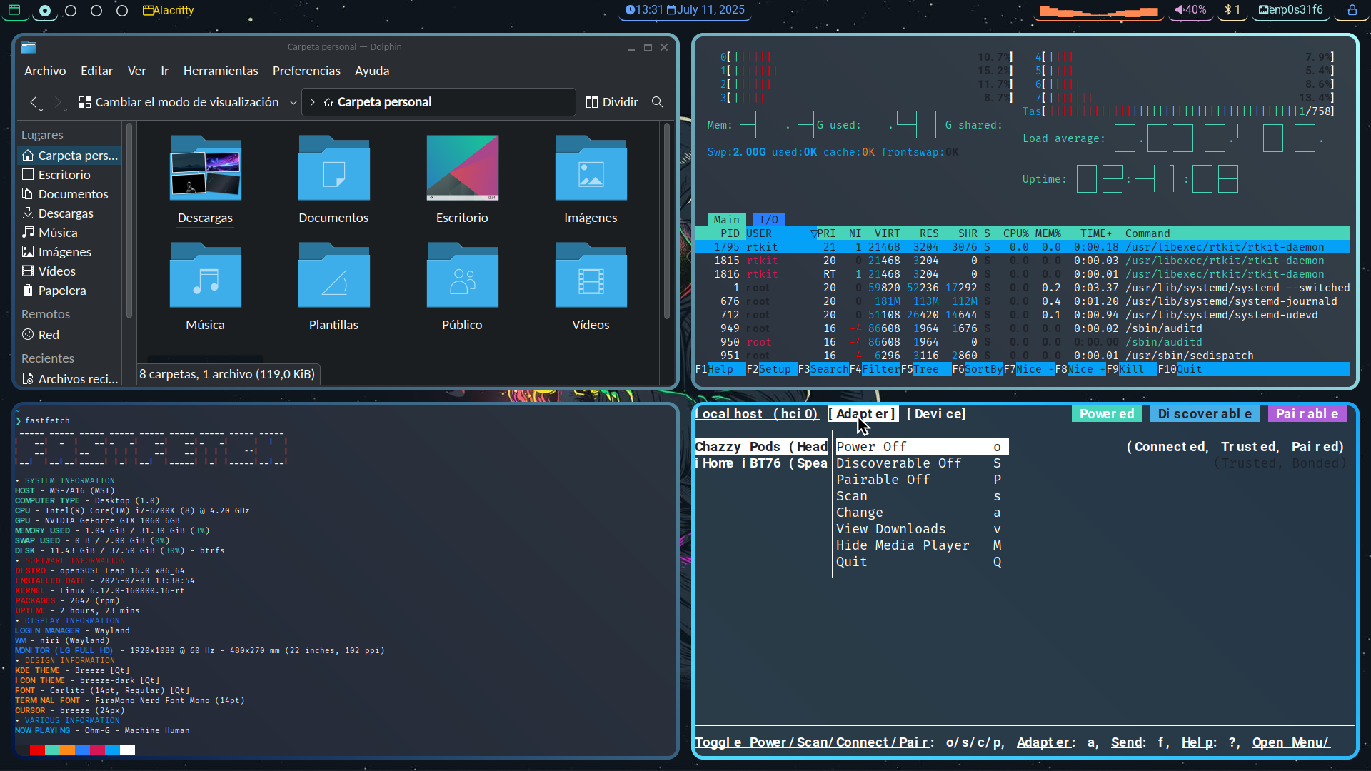Go forward with Dolphin's forward arrow

pos(59,102)
